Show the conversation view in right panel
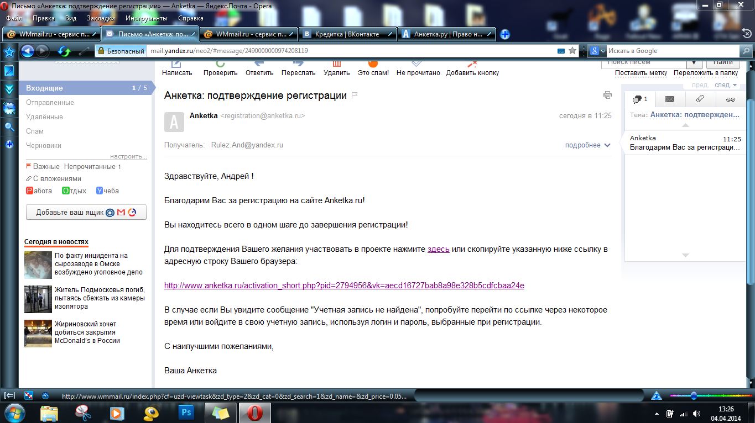 click(640, 99)
